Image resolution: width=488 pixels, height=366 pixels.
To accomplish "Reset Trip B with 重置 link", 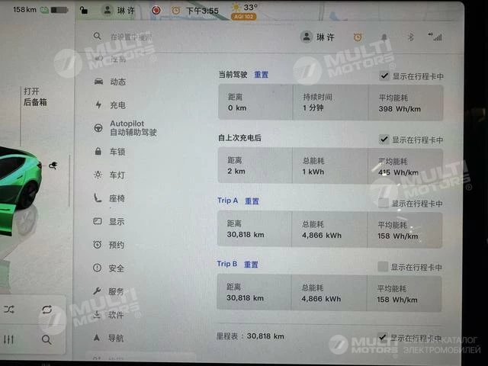I will (251, 265).
